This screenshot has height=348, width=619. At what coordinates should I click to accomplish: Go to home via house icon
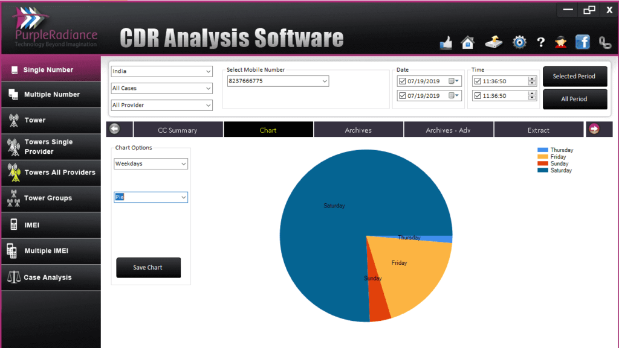pyautogui.click(x=467, y=42)
